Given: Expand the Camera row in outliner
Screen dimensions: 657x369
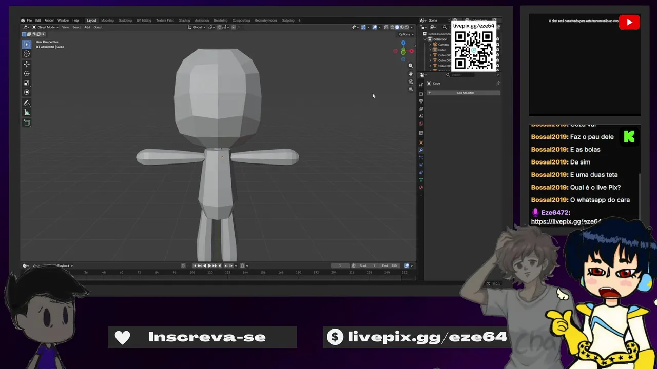Looking at the screenshot, I should (x=430, y=45).
